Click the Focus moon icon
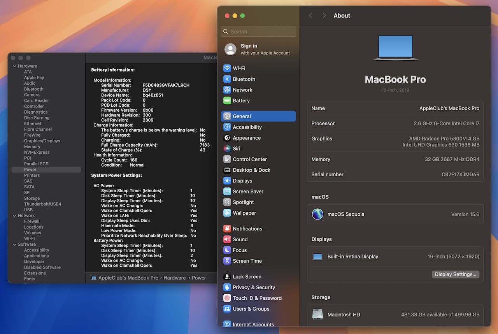The height and width of the screenshot is (334, 498). point(227,250)
